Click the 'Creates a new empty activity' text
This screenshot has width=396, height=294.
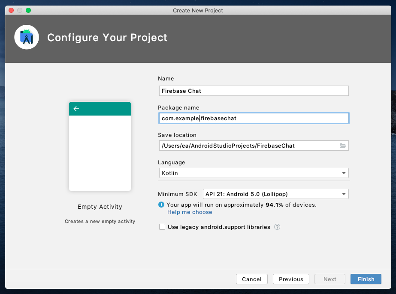pos(100,221)
